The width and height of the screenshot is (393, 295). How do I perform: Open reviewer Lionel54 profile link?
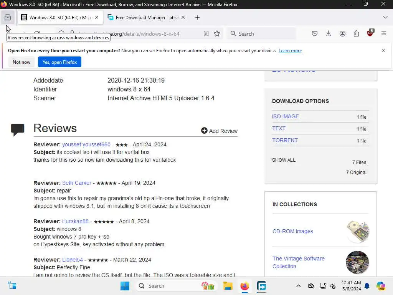click(73, 260)
